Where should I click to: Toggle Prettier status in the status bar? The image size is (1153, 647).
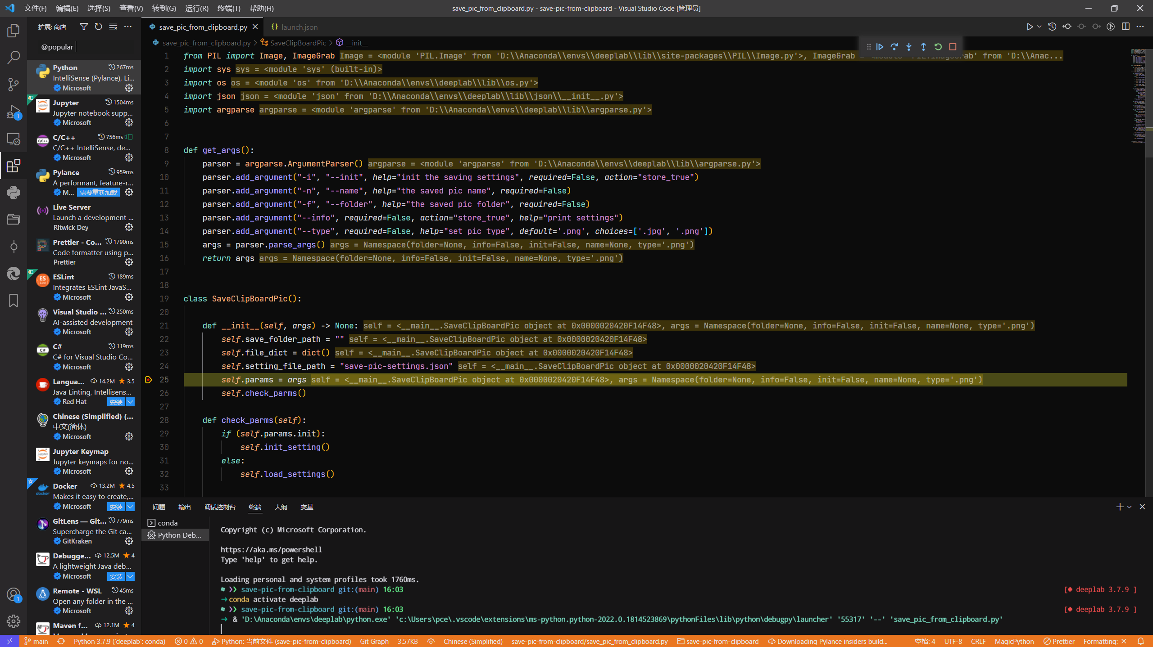coord(1060,641)
